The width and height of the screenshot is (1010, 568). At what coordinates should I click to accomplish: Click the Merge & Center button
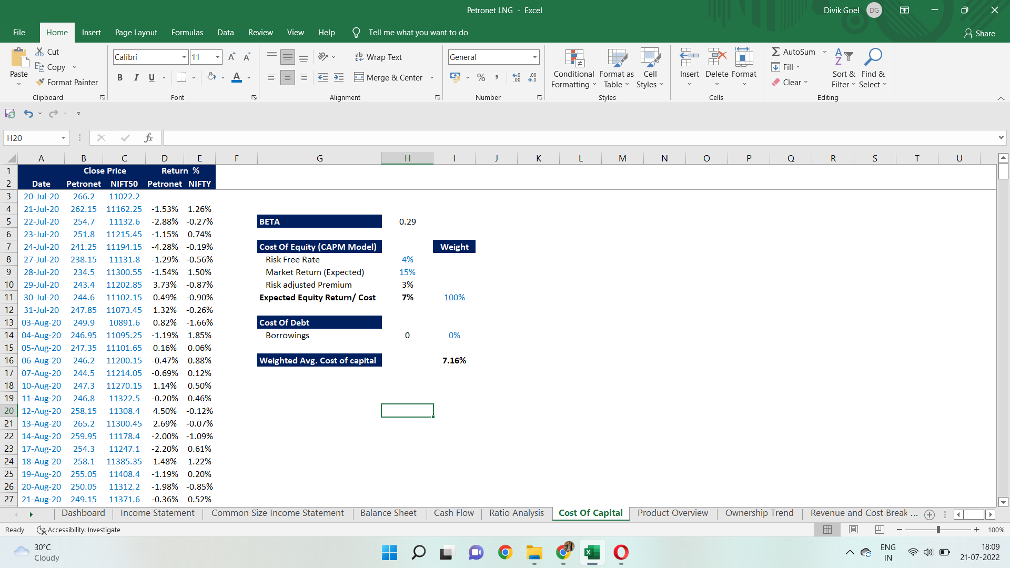pyautogui.click(x=388, y=77)
